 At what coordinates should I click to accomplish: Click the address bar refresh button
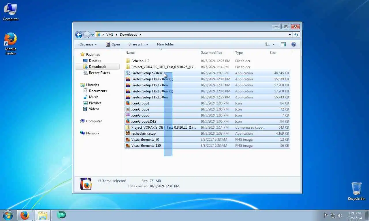pyautogui.click(x=296, y=35)
